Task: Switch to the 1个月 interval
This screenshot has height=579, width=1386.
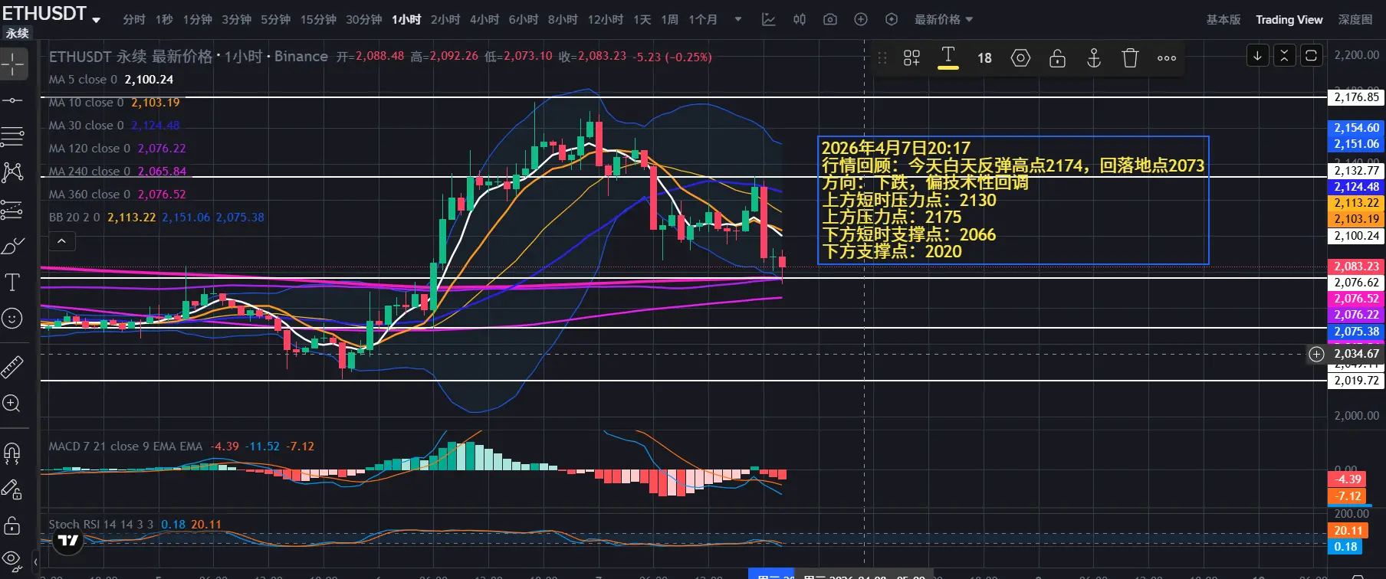Action: click(703, 19)
